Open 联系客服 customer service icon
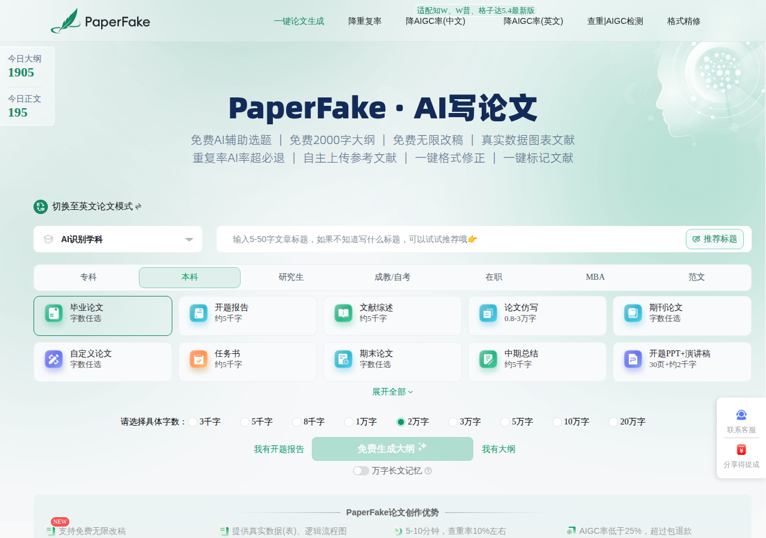This screenshot has height=538, width=766. 741,415
